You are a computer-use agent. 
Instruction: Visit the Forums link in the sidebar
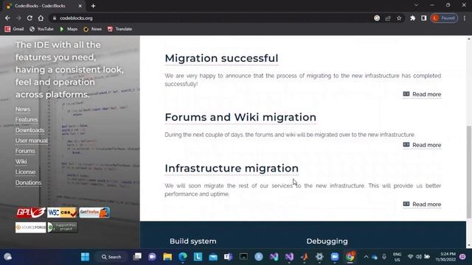pyautogui.click(x=25, y=151)
